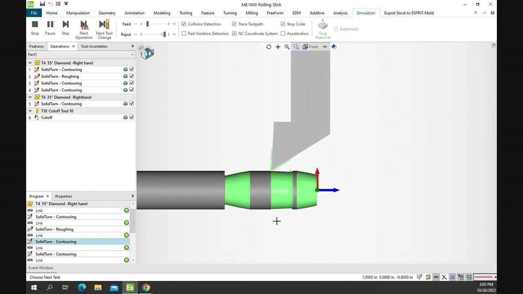Jump to Next Operation

(x=84, y=30)
